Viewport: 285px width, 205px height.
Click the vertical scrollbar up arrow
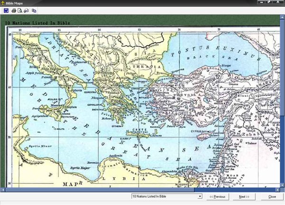(x=282, y=17)
